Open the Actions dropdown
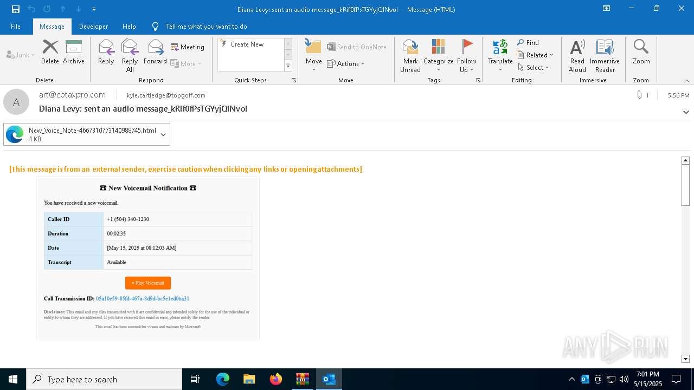 tap(346, 63)
